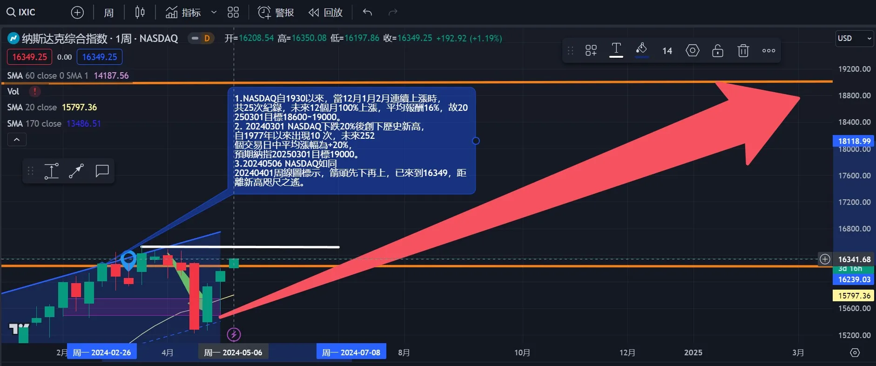The width and height of the screenshot is (876, 366).
Task: Click the add symbol plus icon
Action: coord(77,13)
